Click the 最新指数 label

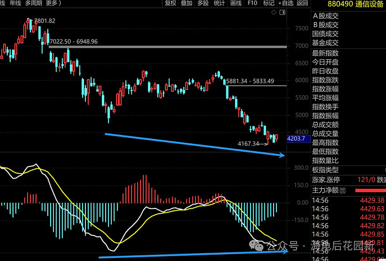325,53
